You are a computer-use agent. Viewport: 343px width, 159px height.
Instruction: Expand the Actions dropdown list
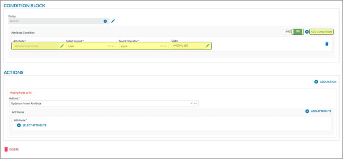(x=196, y=103)
